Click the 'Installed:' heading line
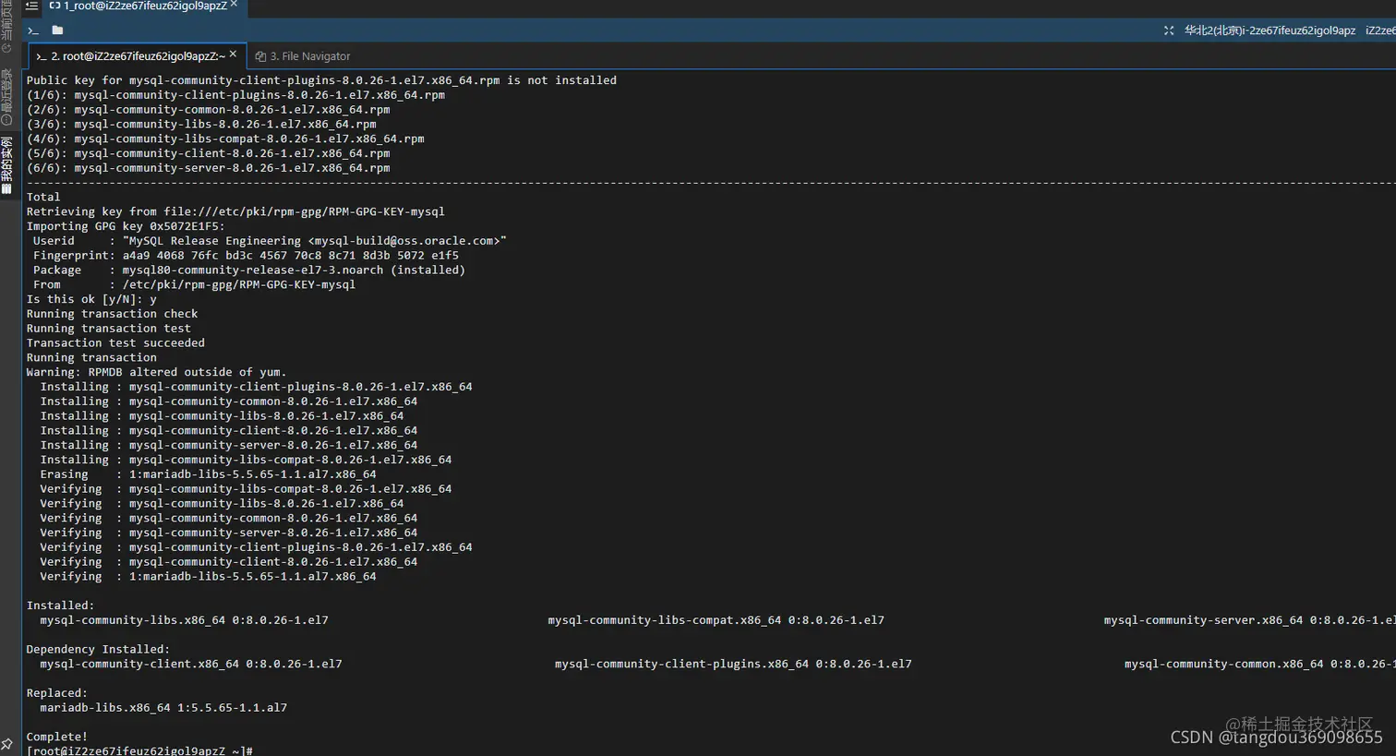 (x=60, y=606)
